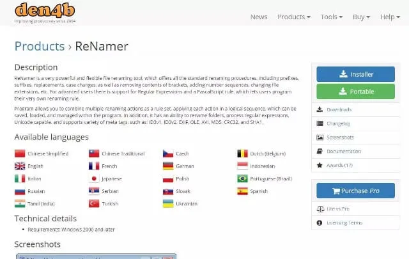Image resolution: width=409 pixels, height=259 pixels.
Task: Click the Technical details heading
Action: tap(45, 219)
